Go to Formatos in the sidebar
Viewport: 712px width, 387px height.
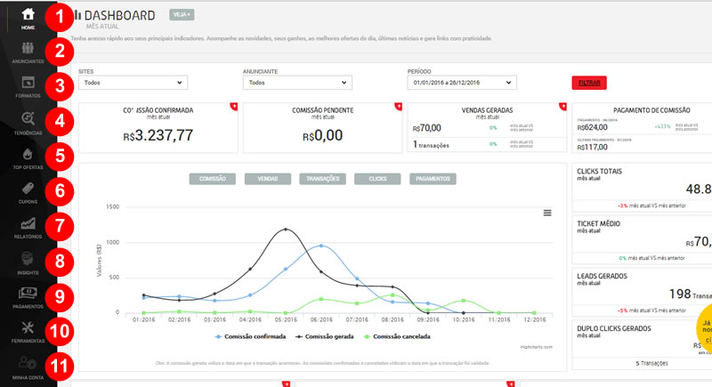[x=28, y=85]
